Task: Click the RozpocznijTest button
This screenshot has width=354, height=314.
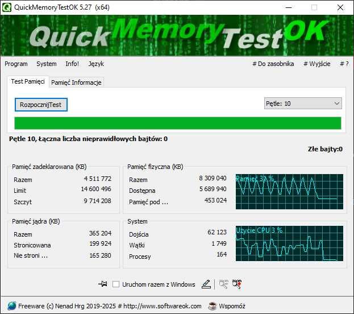Action: pos(41,105)
